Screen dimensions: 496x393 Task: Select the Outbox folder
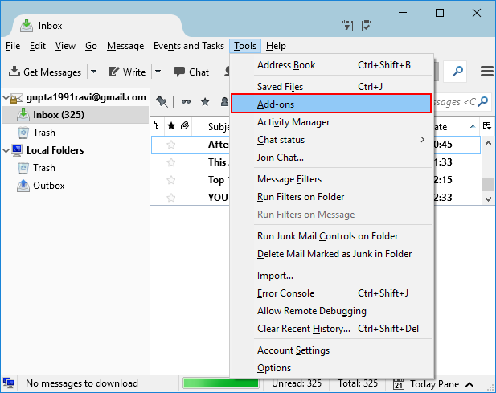[x=49, y=186]
